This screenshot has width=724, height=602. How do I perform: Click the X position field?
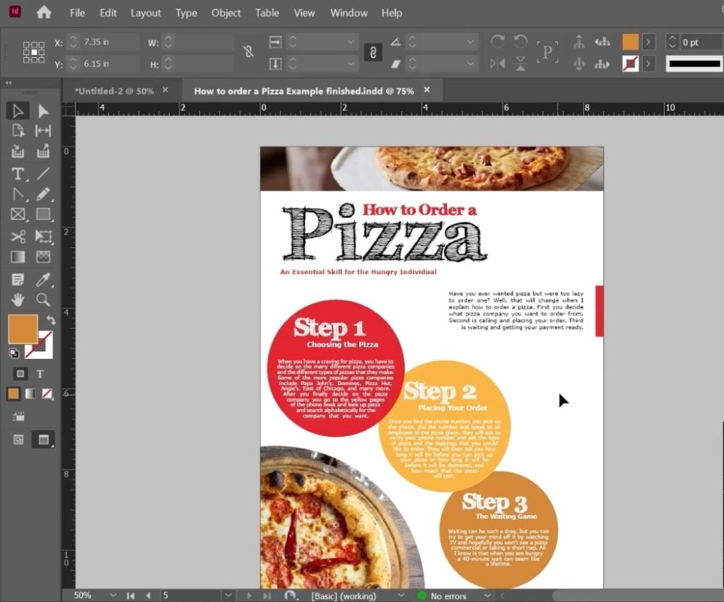click(108, 42)
